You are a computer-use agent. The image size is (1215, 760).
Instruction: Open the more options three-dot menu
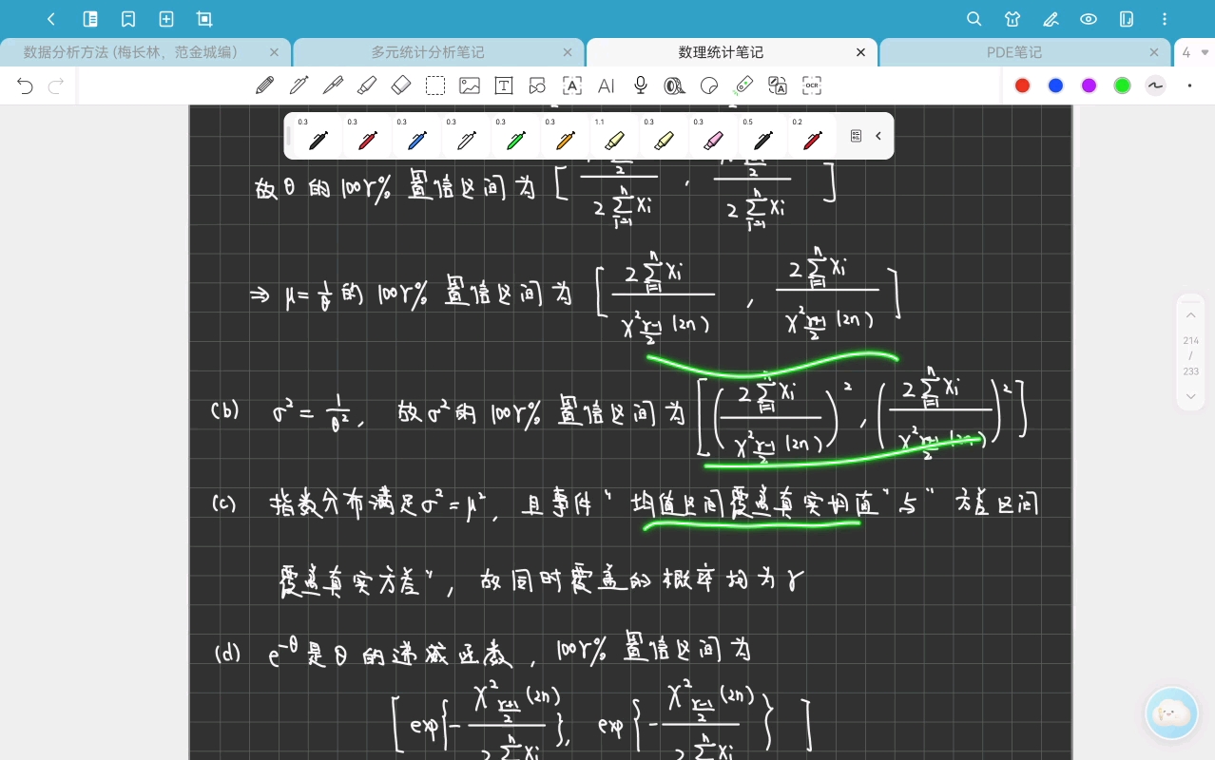[x=1166, y=19]
